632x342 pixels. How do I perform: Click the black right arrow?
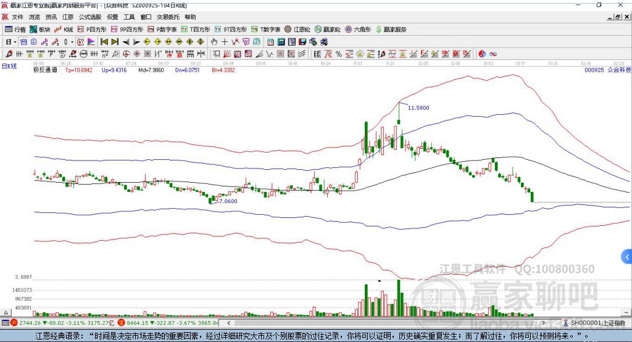(x=136, y=42)
